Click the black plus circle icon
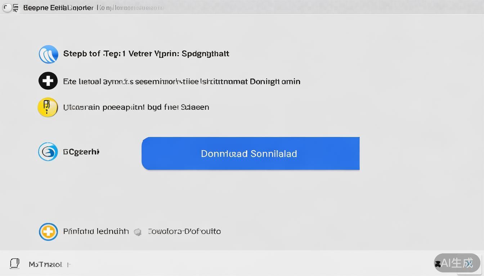Viewport: 484px width, 276px height. tap(48, 81)
